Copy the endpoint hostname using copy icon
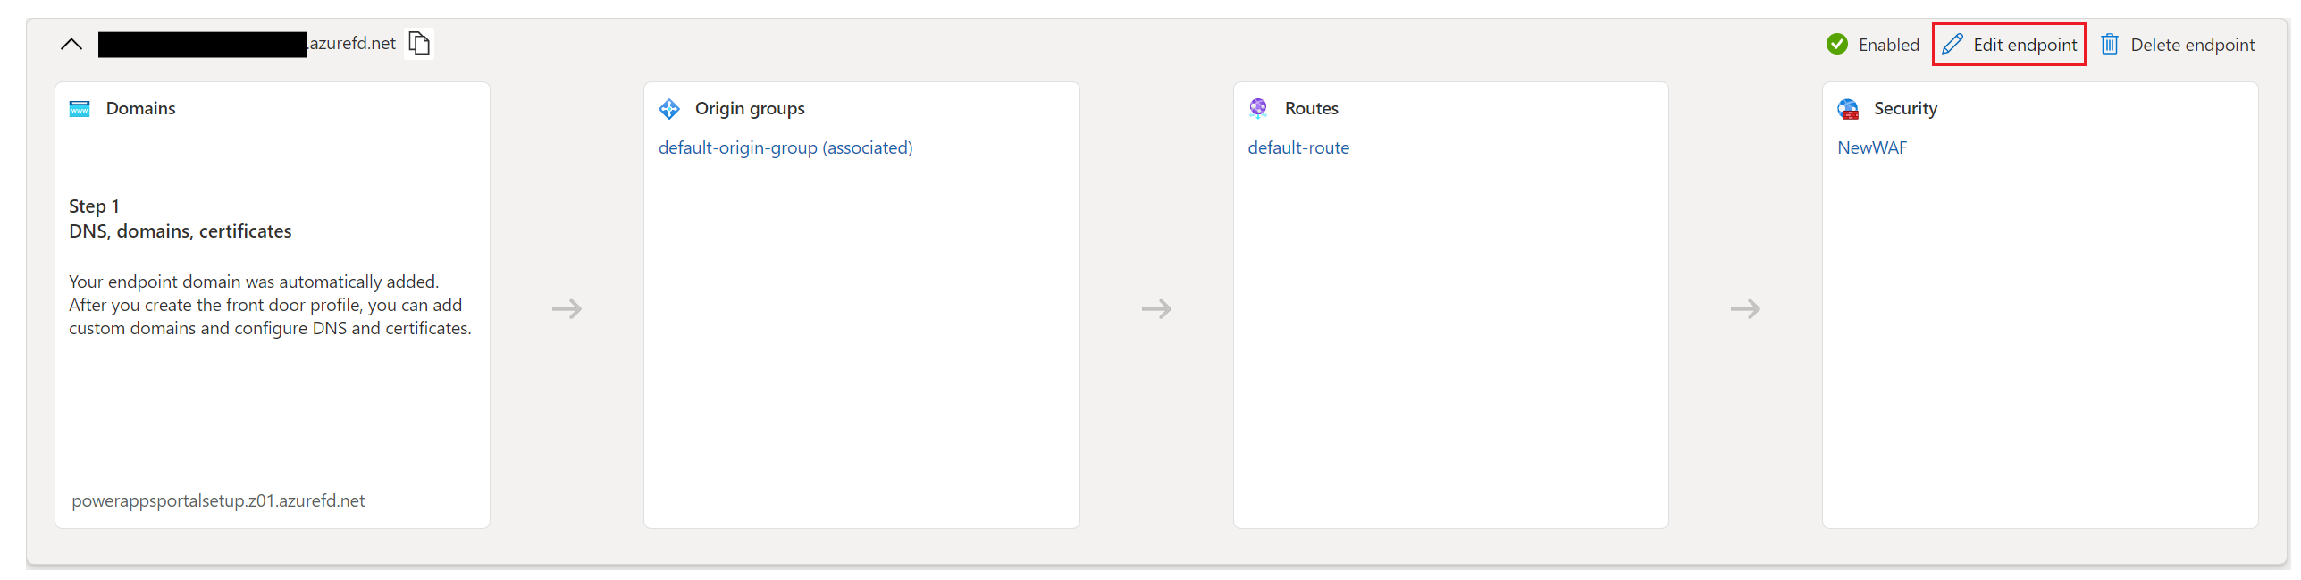 [417, 42]
